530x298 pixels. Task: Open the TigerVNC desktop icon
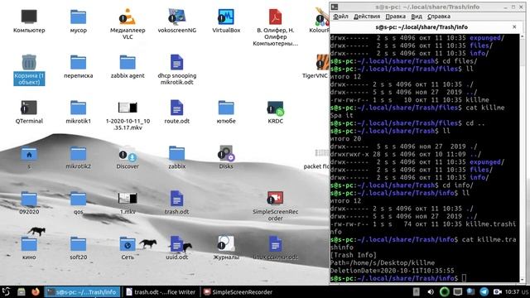point(316,66)
